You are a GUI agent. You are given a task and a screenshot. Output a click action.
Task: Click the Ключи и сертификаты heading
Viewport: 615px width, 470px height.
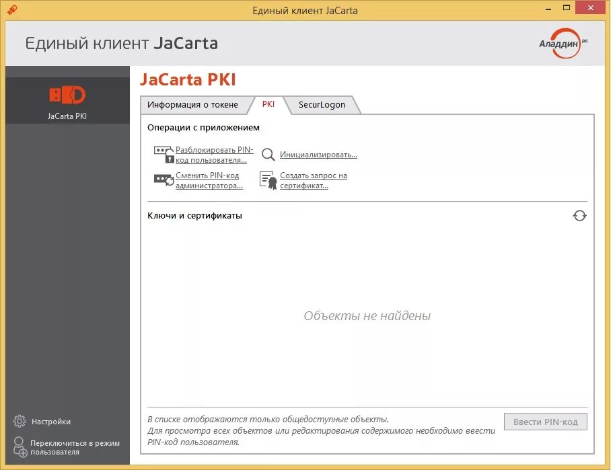tap(194, 216)
